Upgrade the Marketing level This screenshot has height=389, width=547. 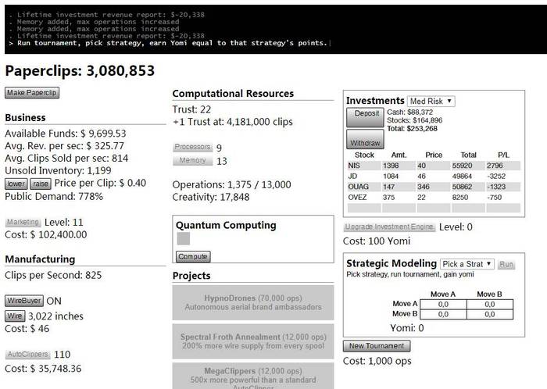[23, 222]
